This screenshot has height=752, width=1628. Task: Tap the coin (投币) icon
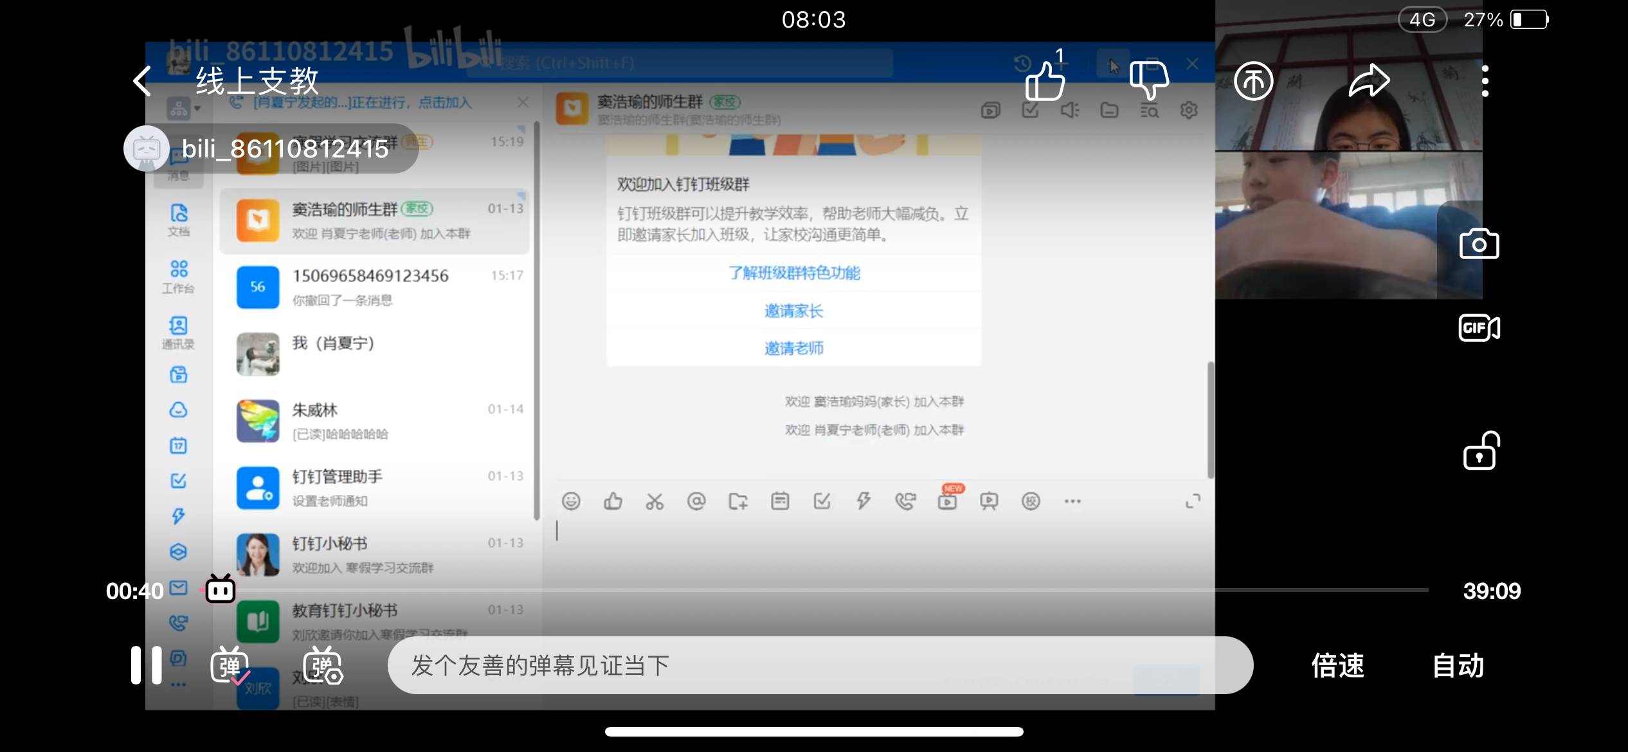pos(1253,81)
